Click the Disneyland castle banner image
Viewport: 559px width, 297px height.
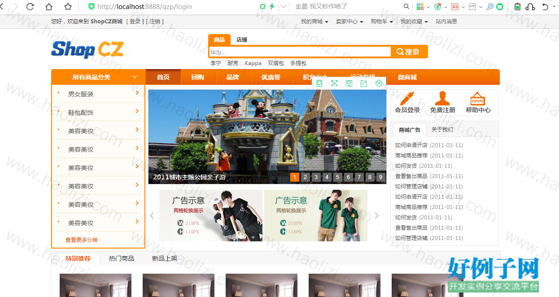[267, 136]
